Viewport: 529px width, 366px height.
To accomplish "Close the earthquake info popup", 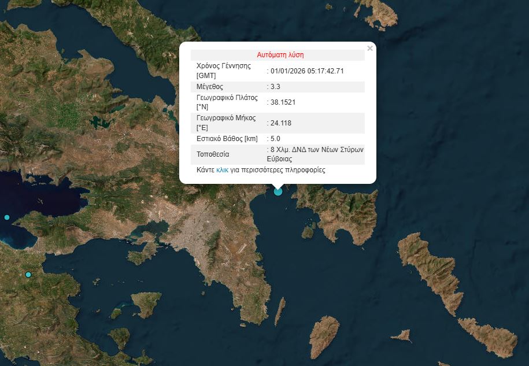I will (x=370, y=49).
